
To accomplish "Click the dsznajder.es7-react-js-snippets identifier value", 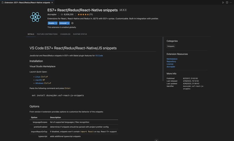I will point(193,87).
